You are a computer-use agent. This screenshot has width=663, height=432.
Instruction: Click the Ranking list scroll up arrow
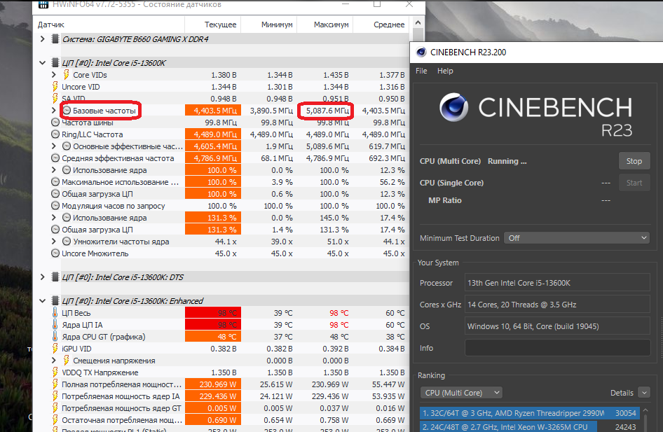point(645,410)
